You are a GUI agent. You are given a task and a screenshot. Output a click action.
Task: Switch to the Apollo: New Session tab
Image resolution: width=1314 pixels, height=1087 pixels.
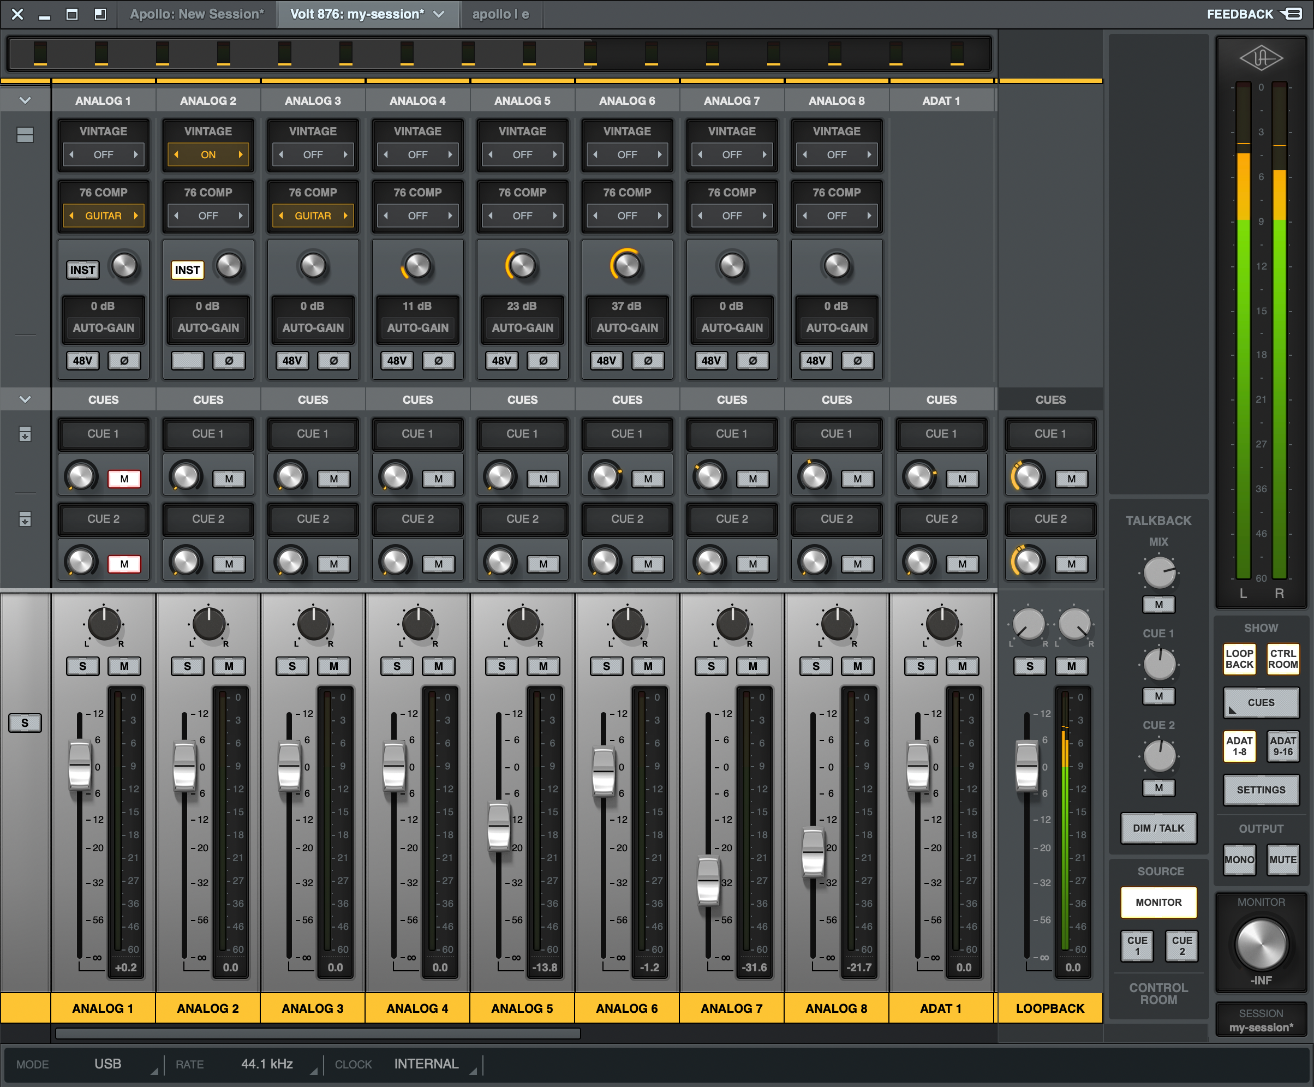196,14
